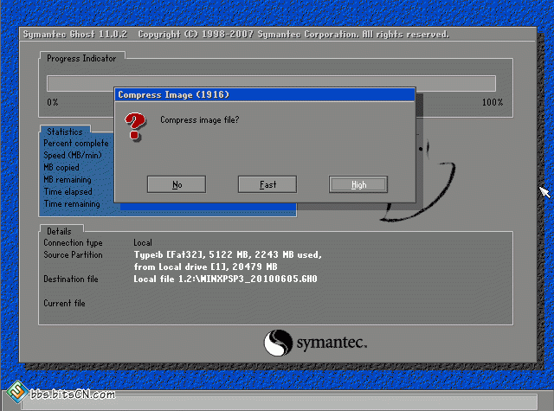Click the Details panel label

point(59,231)
